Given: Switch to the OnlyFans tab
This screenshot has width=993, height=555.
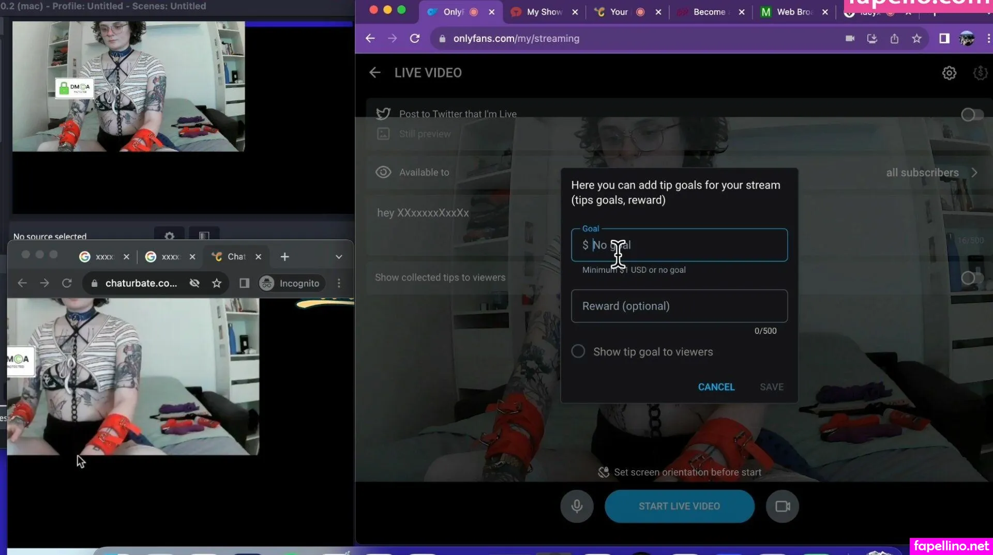Looking at the screenshot, I should [453, 12].
